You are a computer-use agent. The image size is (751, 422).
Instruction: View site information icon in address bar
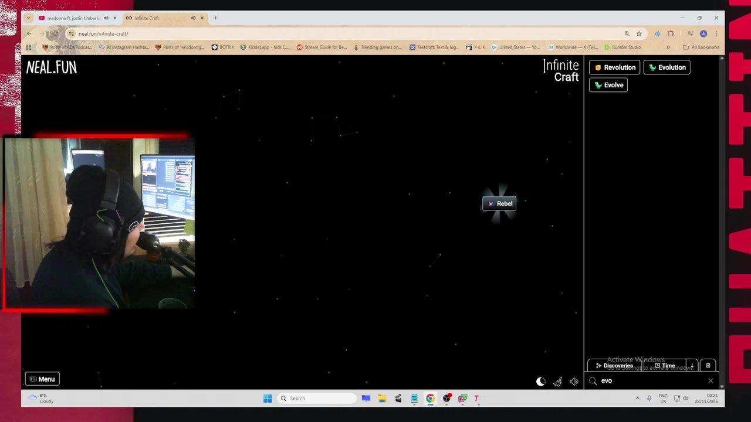[71, 33]
